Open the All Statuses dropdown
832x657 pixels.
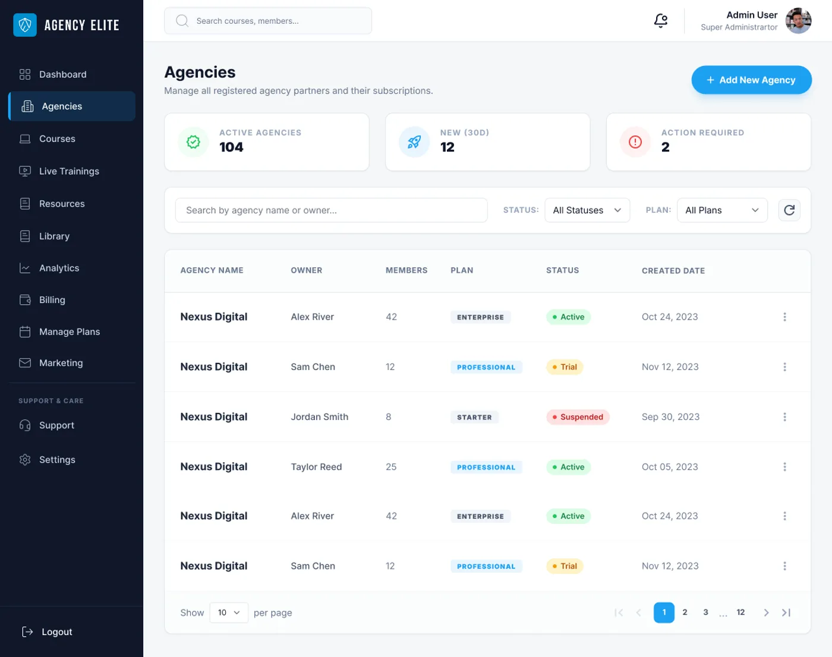tap(587, 210)
